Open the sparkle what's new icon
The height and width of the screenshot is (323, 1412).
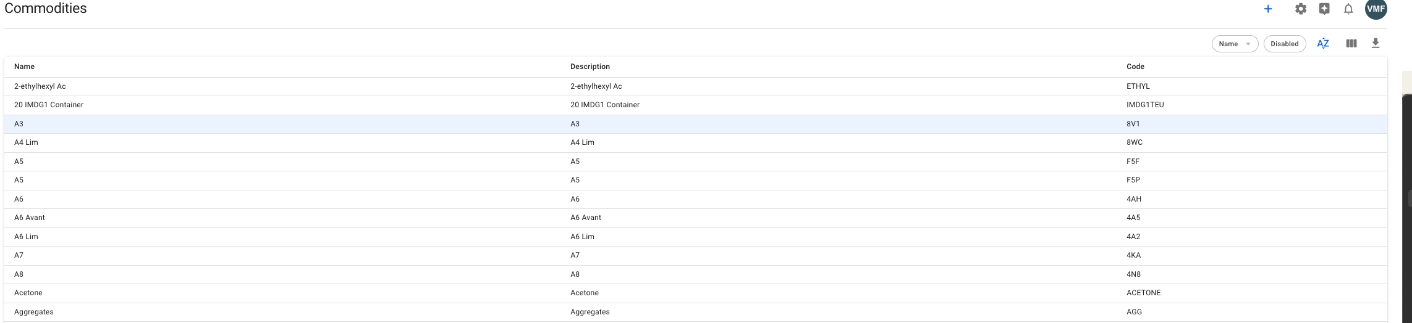pos(1324,9)
